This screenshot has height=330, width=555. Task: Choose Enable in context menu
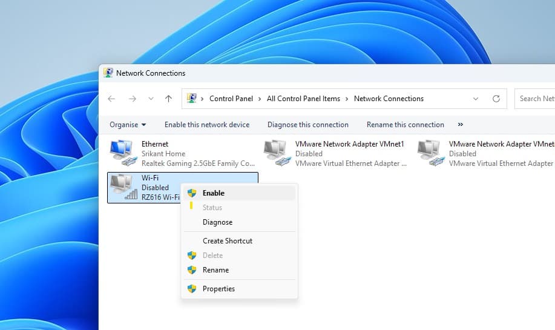tap(240, 193)
